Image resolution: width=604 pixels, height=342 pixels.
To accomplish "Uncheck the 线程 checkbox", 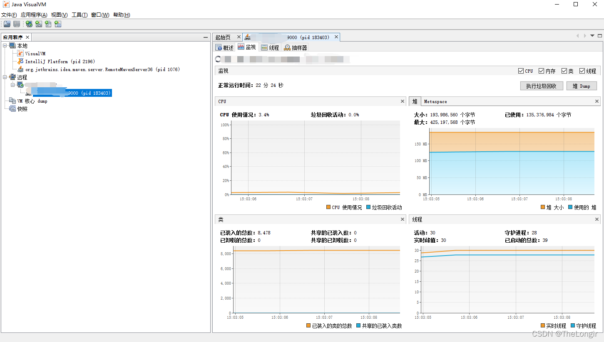I will click(x=582, y=71).
